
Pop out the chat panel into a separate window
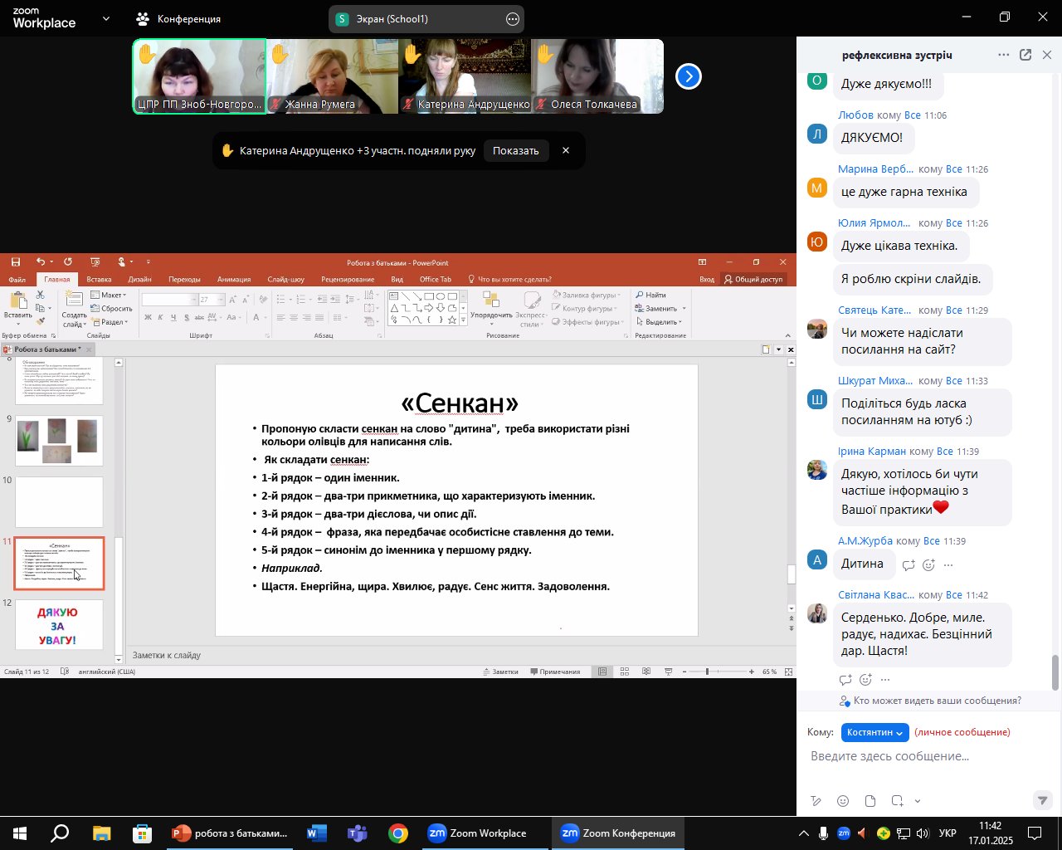pos(1025,55)
